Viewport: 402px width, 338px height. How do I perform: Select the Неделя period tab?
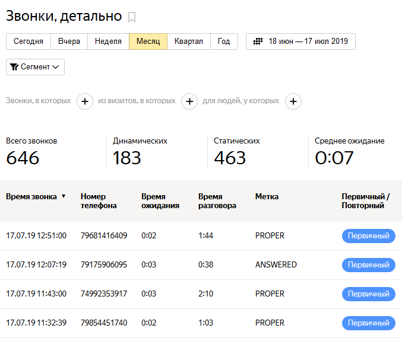pyautogui.click(x=108, y=42)
